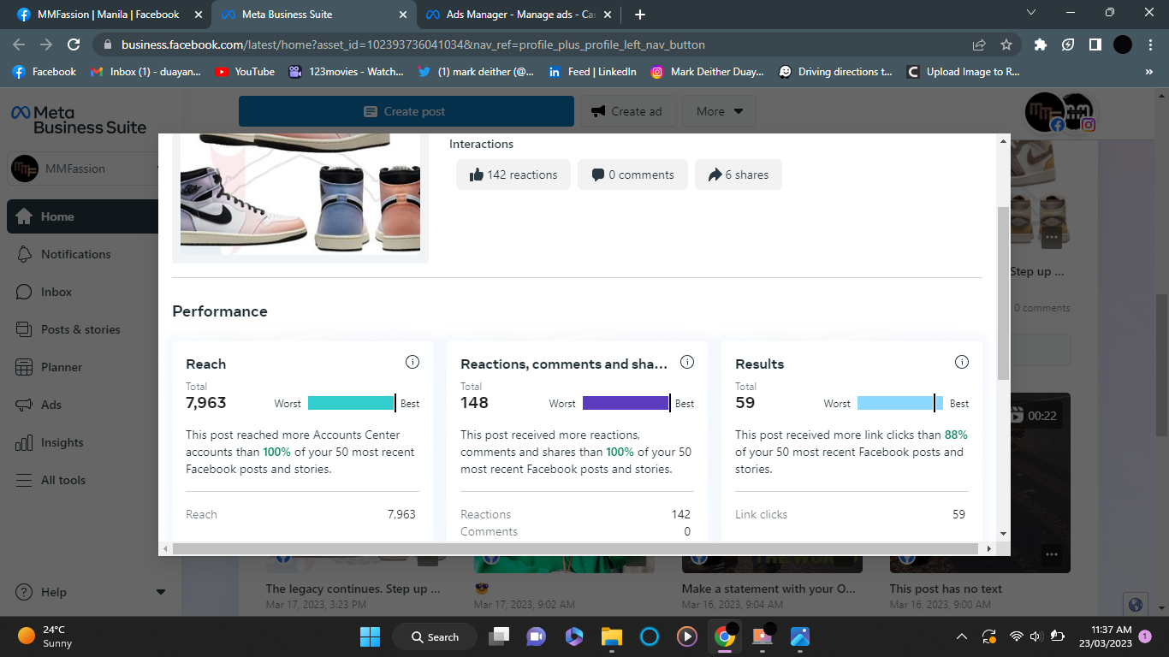The height and width of the screenshot is (657, 1169).
Task: Go back to the previous page
Action: coord(19,44)
